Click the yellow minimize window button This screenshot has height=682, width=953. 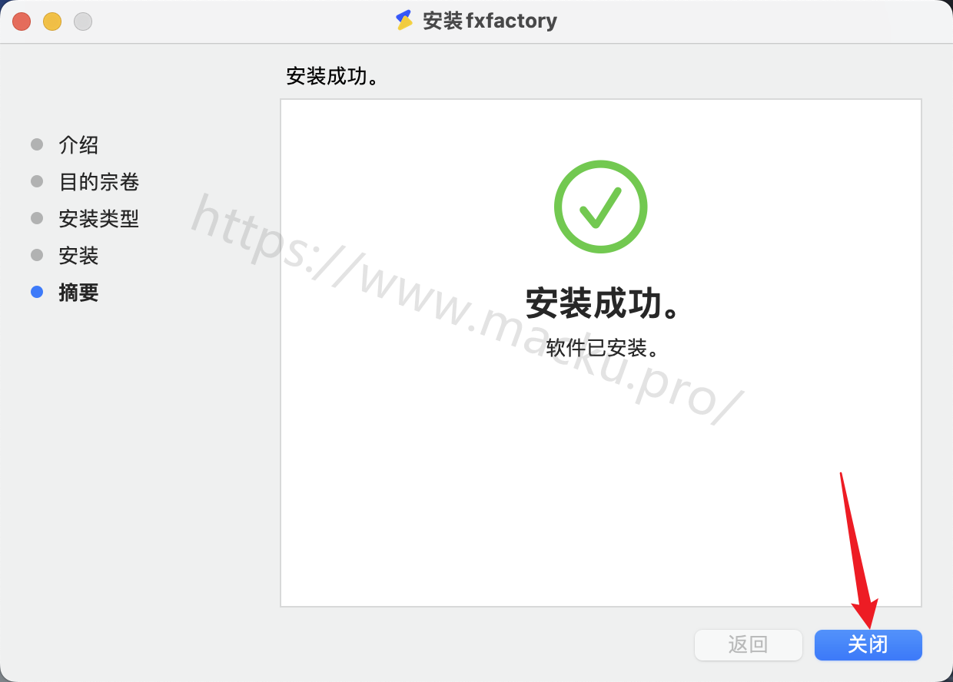[52, 22]
